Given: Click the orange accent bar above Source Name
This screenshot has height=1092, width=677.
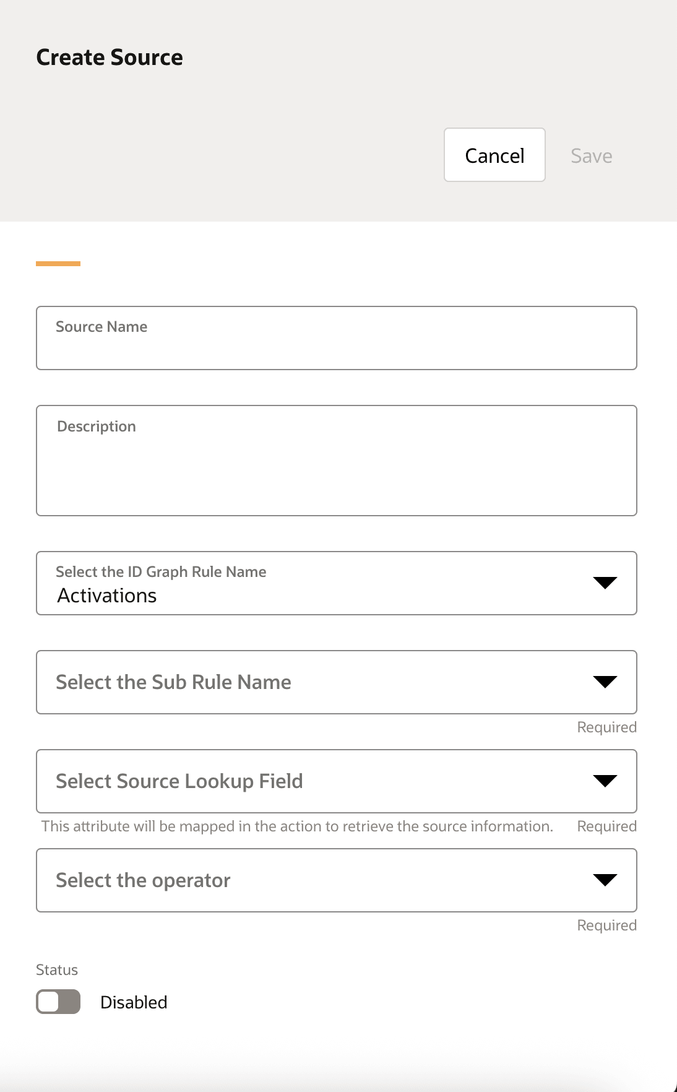Looking at the screenshot, I should click(x=59, y=263).
